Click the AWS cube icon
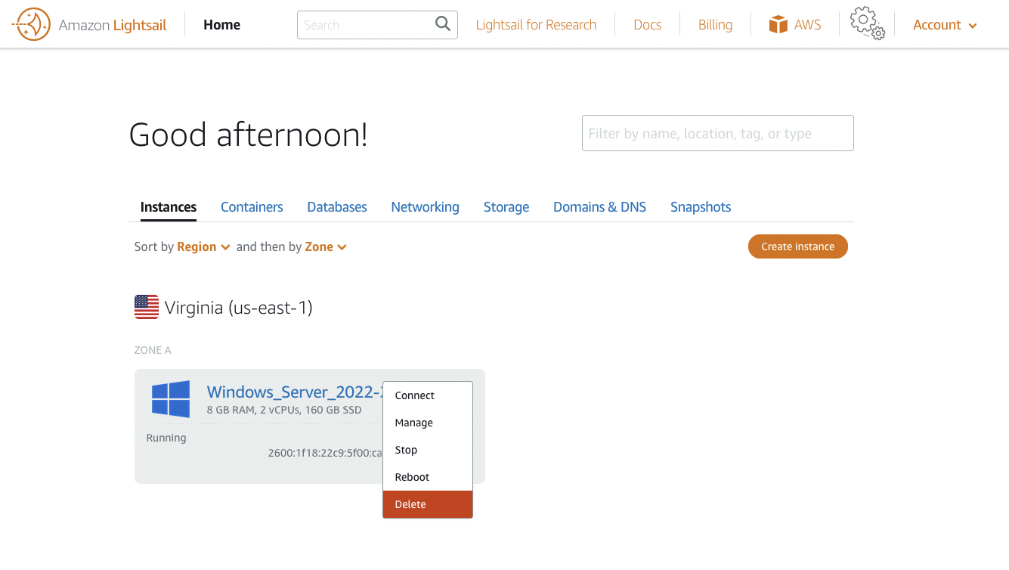Image resolution: width=1009 pixels, height=570 pixels. (x=778, y=25)
